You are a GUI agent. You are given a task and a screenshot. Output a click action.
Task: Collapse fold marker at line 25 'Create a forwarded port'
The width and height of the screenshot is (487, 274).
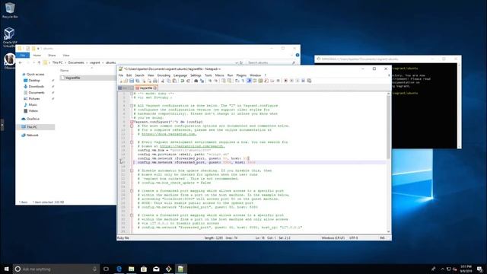132,191
